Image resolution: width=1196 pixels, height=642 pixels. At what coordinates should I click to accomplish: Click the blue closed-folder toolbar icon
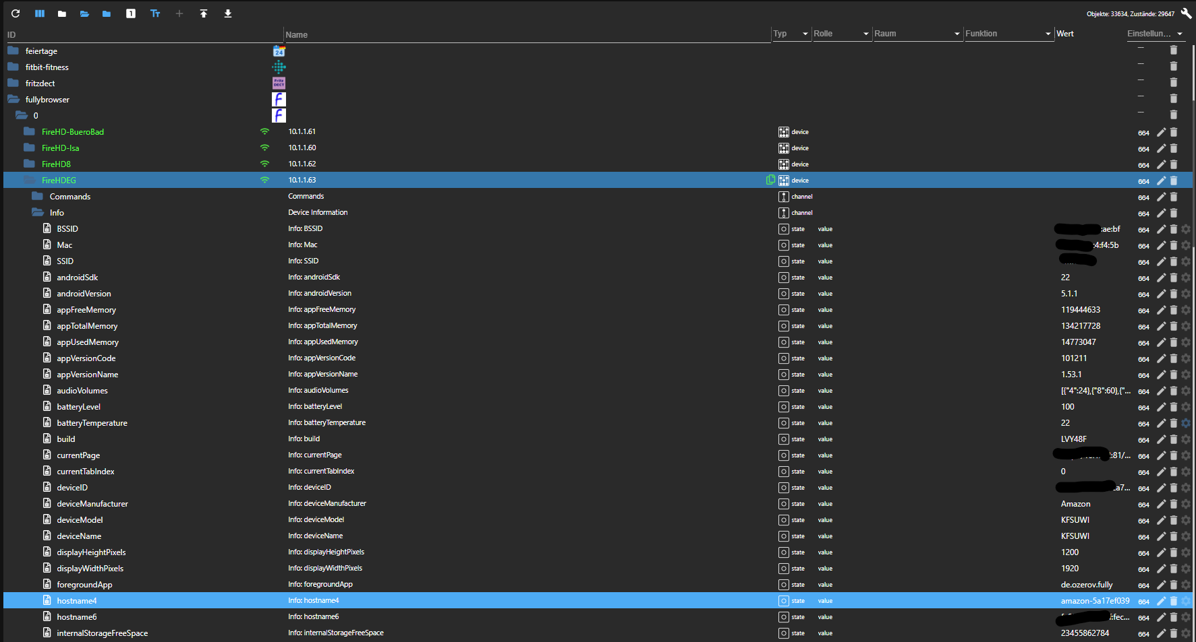[107, 13]
